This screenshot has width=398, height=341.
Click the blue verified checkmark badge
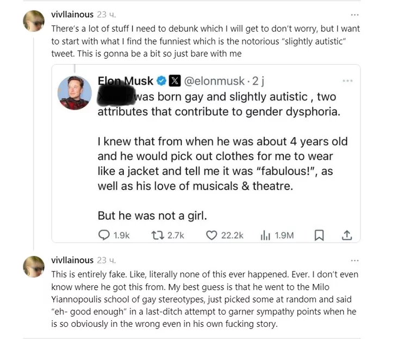click(x=161, y=81)
